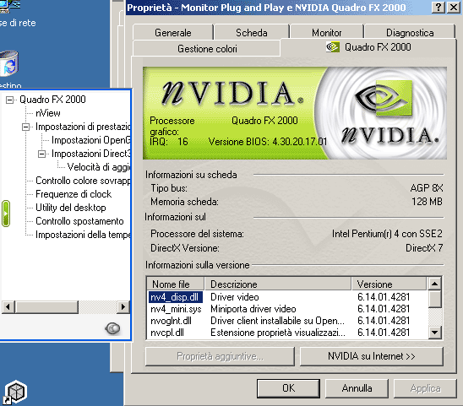Collapse the Impostazioni Direct3D node

coord(41,154)
